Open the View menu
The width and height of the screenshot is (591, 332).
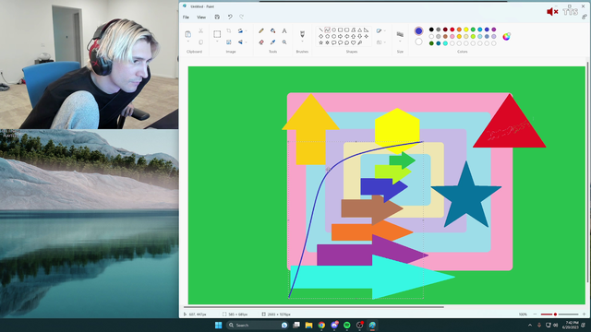click(201, 17)
